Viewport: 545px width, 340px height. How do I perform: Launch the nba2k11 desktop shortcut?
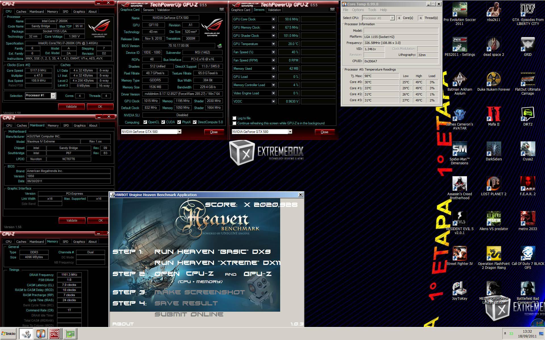click(x=494, y=12)
